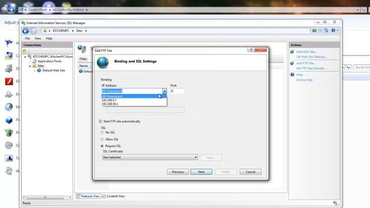This screenshot has height=208, width=370.
Task: Select Application Pools in Connections tree
Action: click(50, 61)
